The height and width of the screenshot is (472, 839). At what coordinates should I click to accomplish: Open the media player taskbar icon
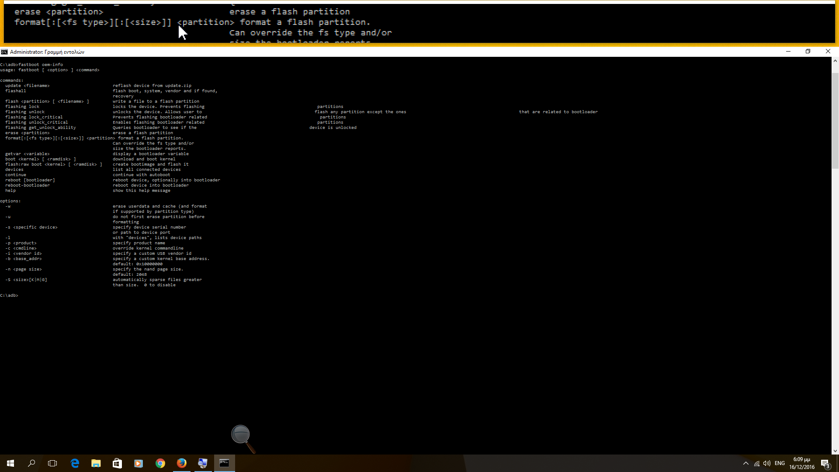click(139, 463)
